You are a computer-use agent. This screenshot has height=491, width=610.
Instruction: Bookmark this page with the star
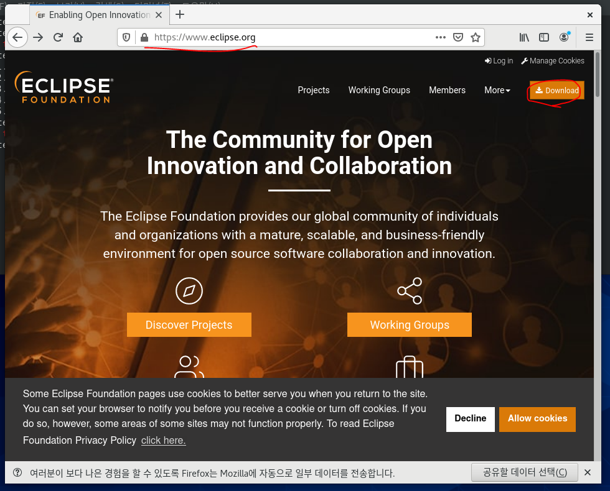click(476, 37)
